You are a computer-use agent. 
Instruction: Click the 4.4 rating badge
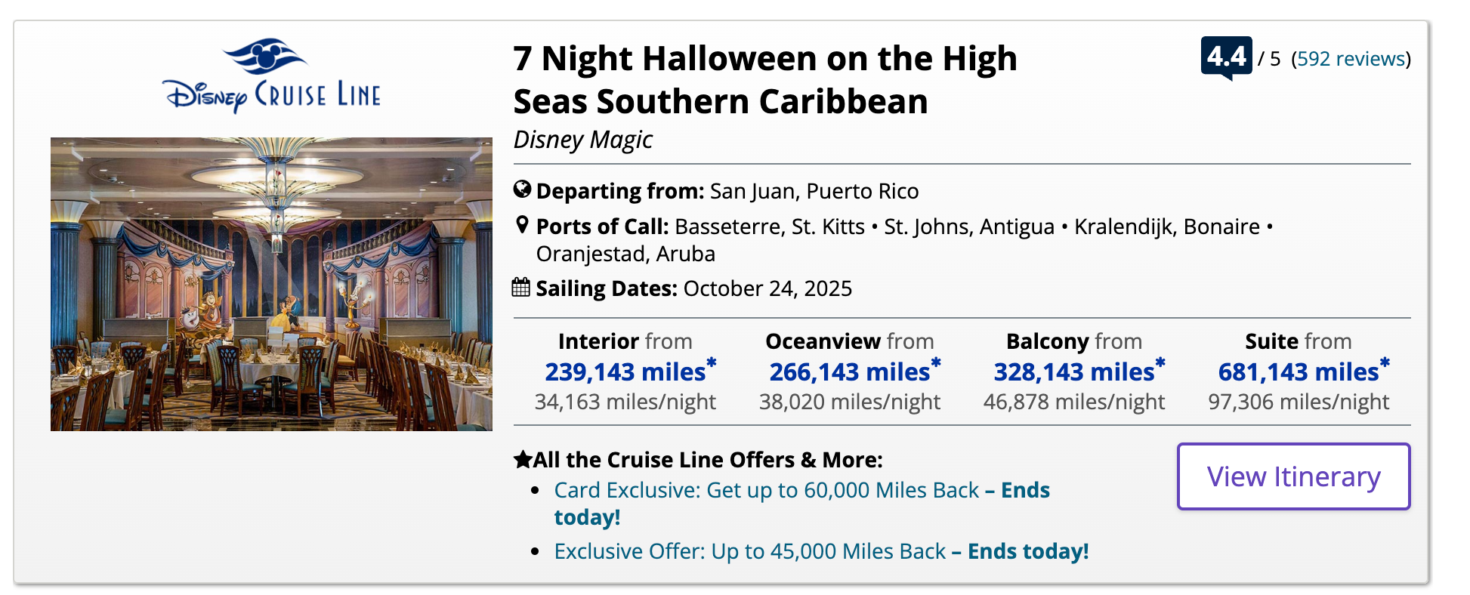1226,57
